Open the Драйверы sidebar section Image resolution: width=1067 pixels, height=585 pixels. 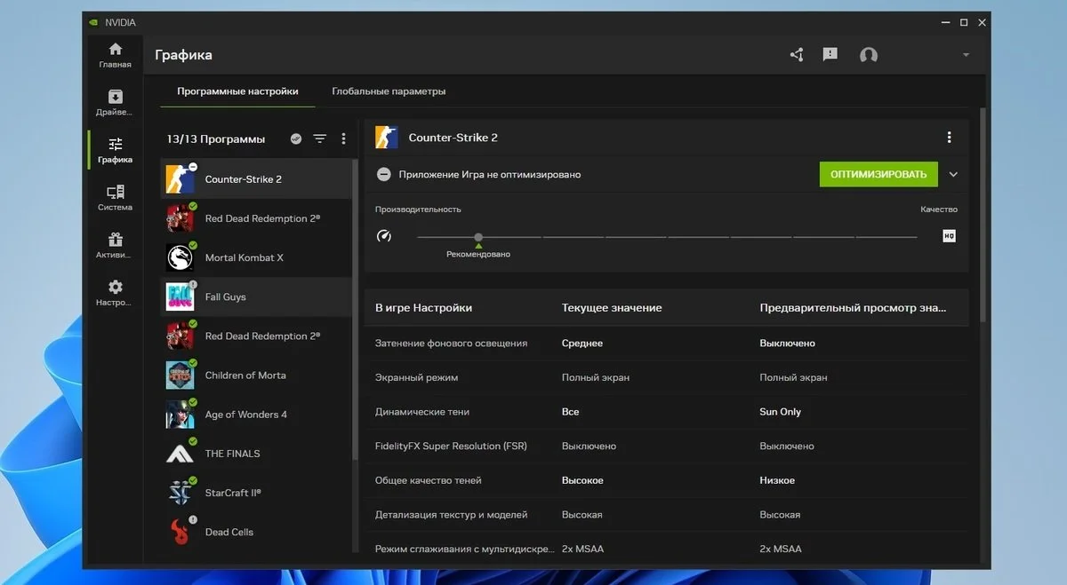115,103
